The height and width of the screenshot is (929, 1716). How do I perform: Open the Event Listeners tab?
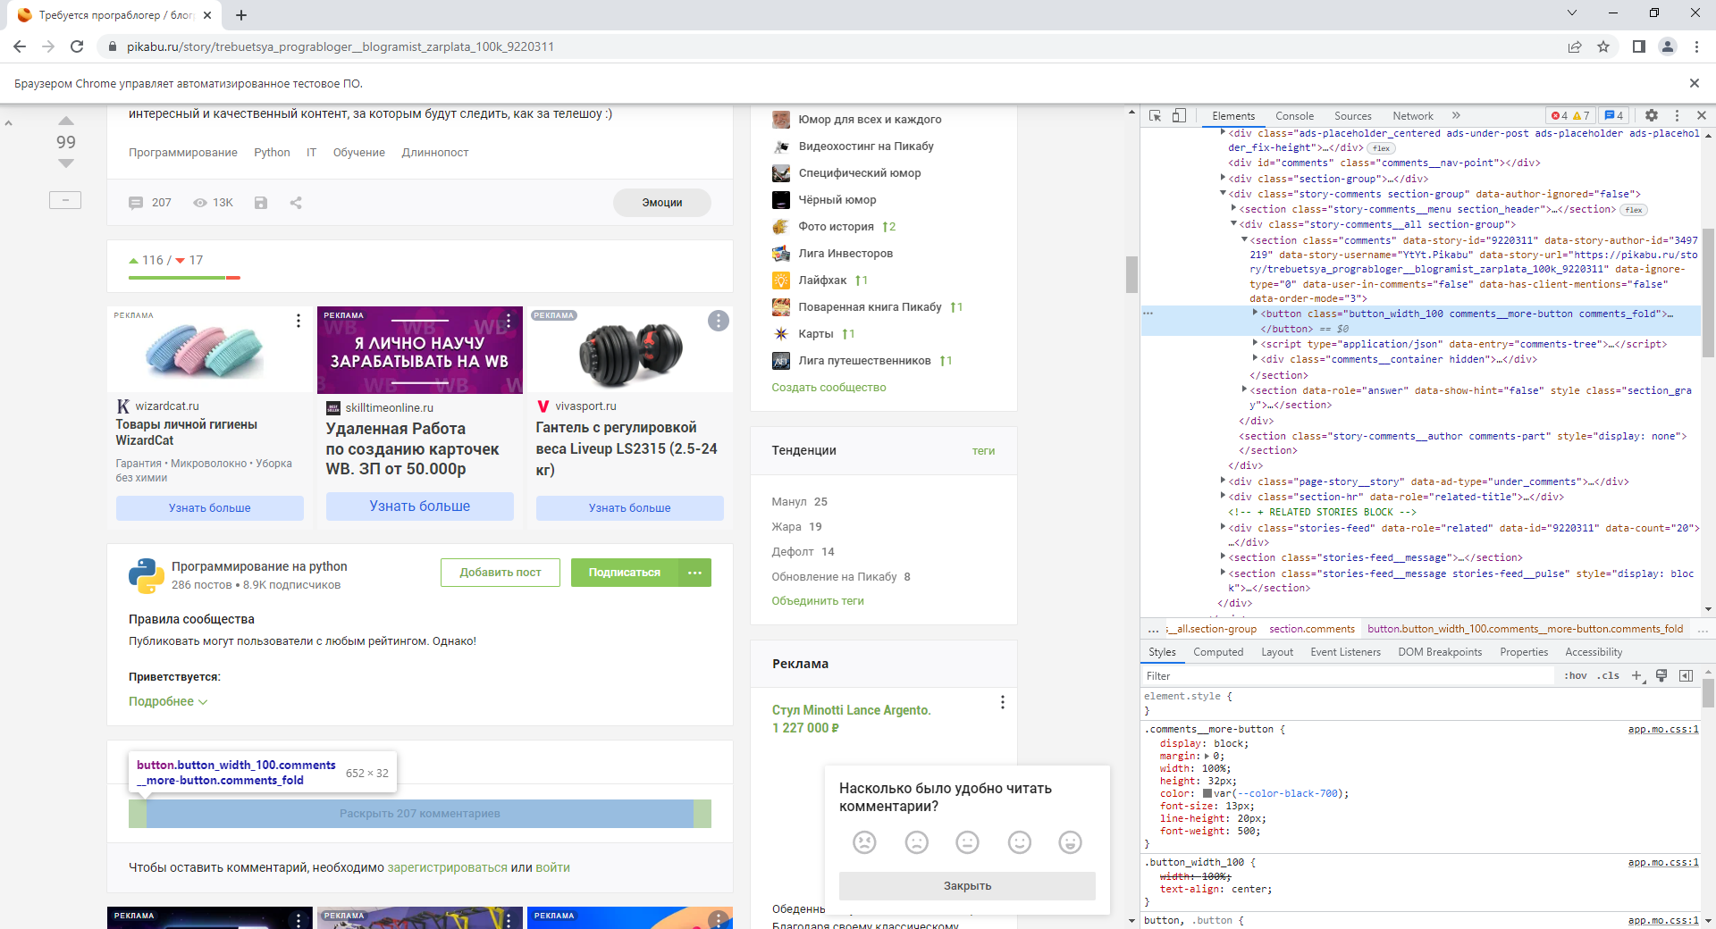1345,652
